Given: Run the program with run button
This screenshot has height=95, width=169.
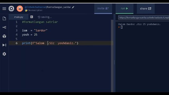Looking at the screenshot, I should click(124, 8).
